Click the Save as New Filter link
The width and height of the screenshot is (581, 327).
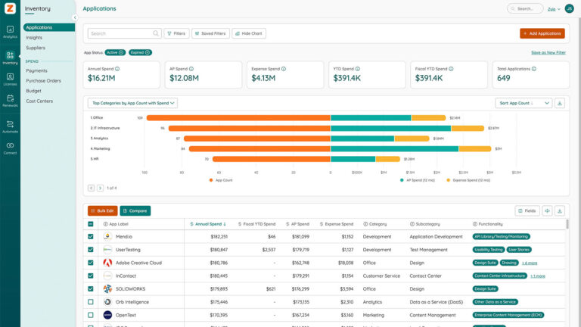click(x=548, y=52)
